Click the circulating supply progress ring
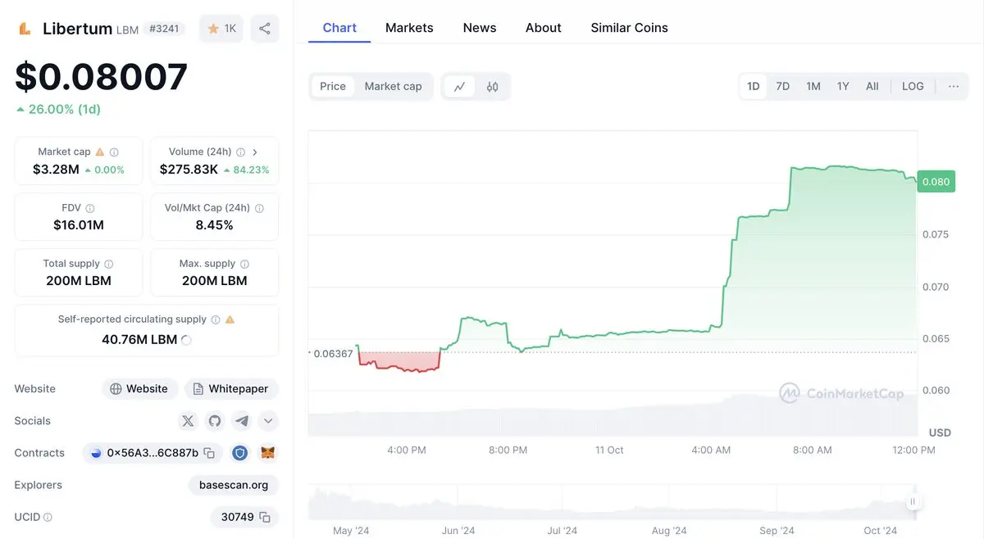 [186, 340]
